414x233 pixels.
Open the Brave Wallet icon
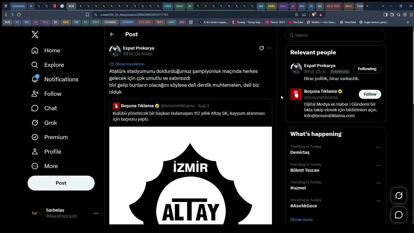pos(392,15)
